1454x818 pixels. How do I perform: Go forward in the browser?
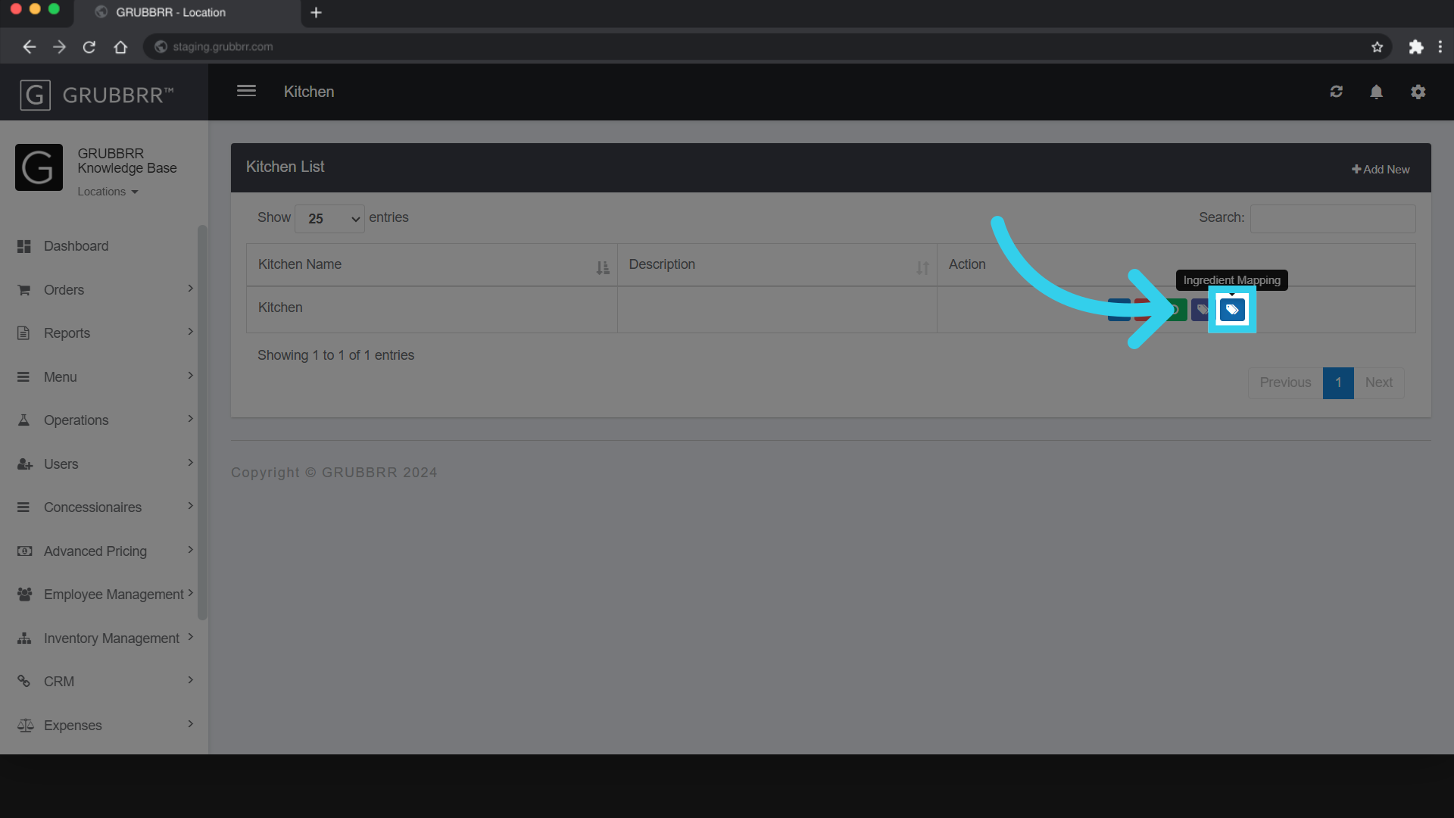60,47
